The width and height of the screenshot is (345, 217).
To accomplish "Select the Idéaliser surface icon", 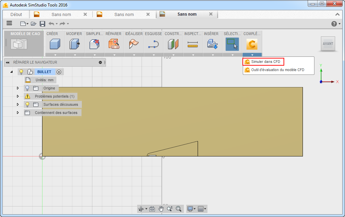I will click(x=134, y=44).
